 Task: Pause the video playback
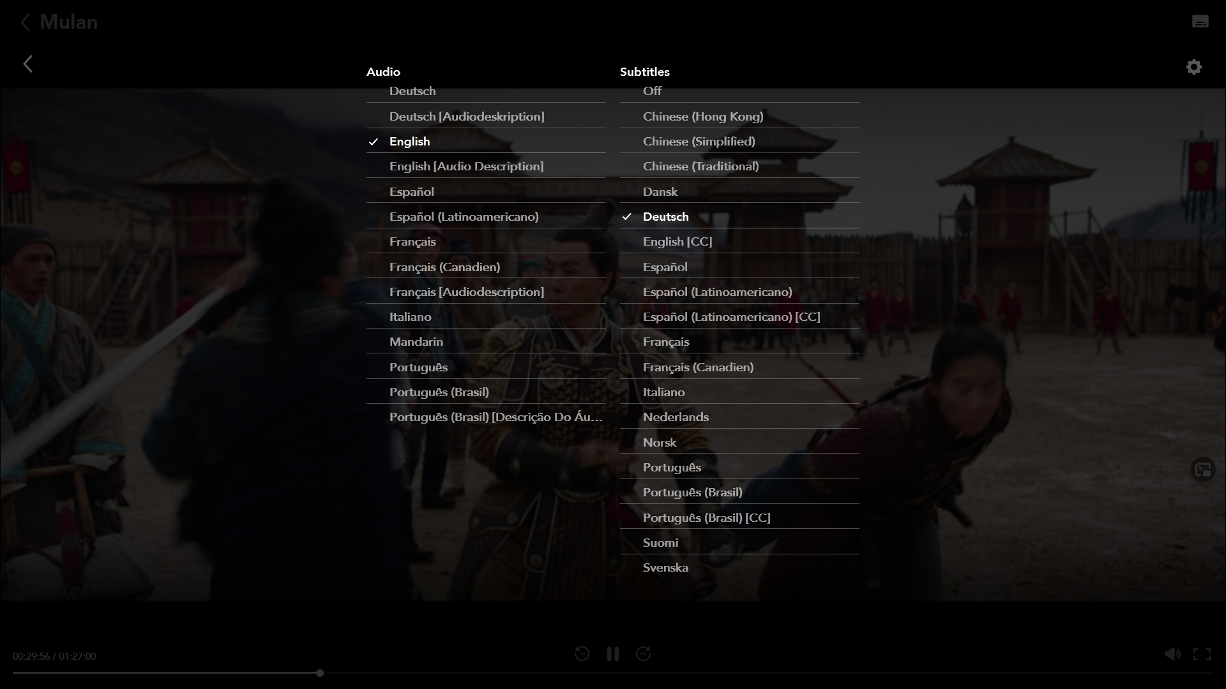[x=612, y=654]
